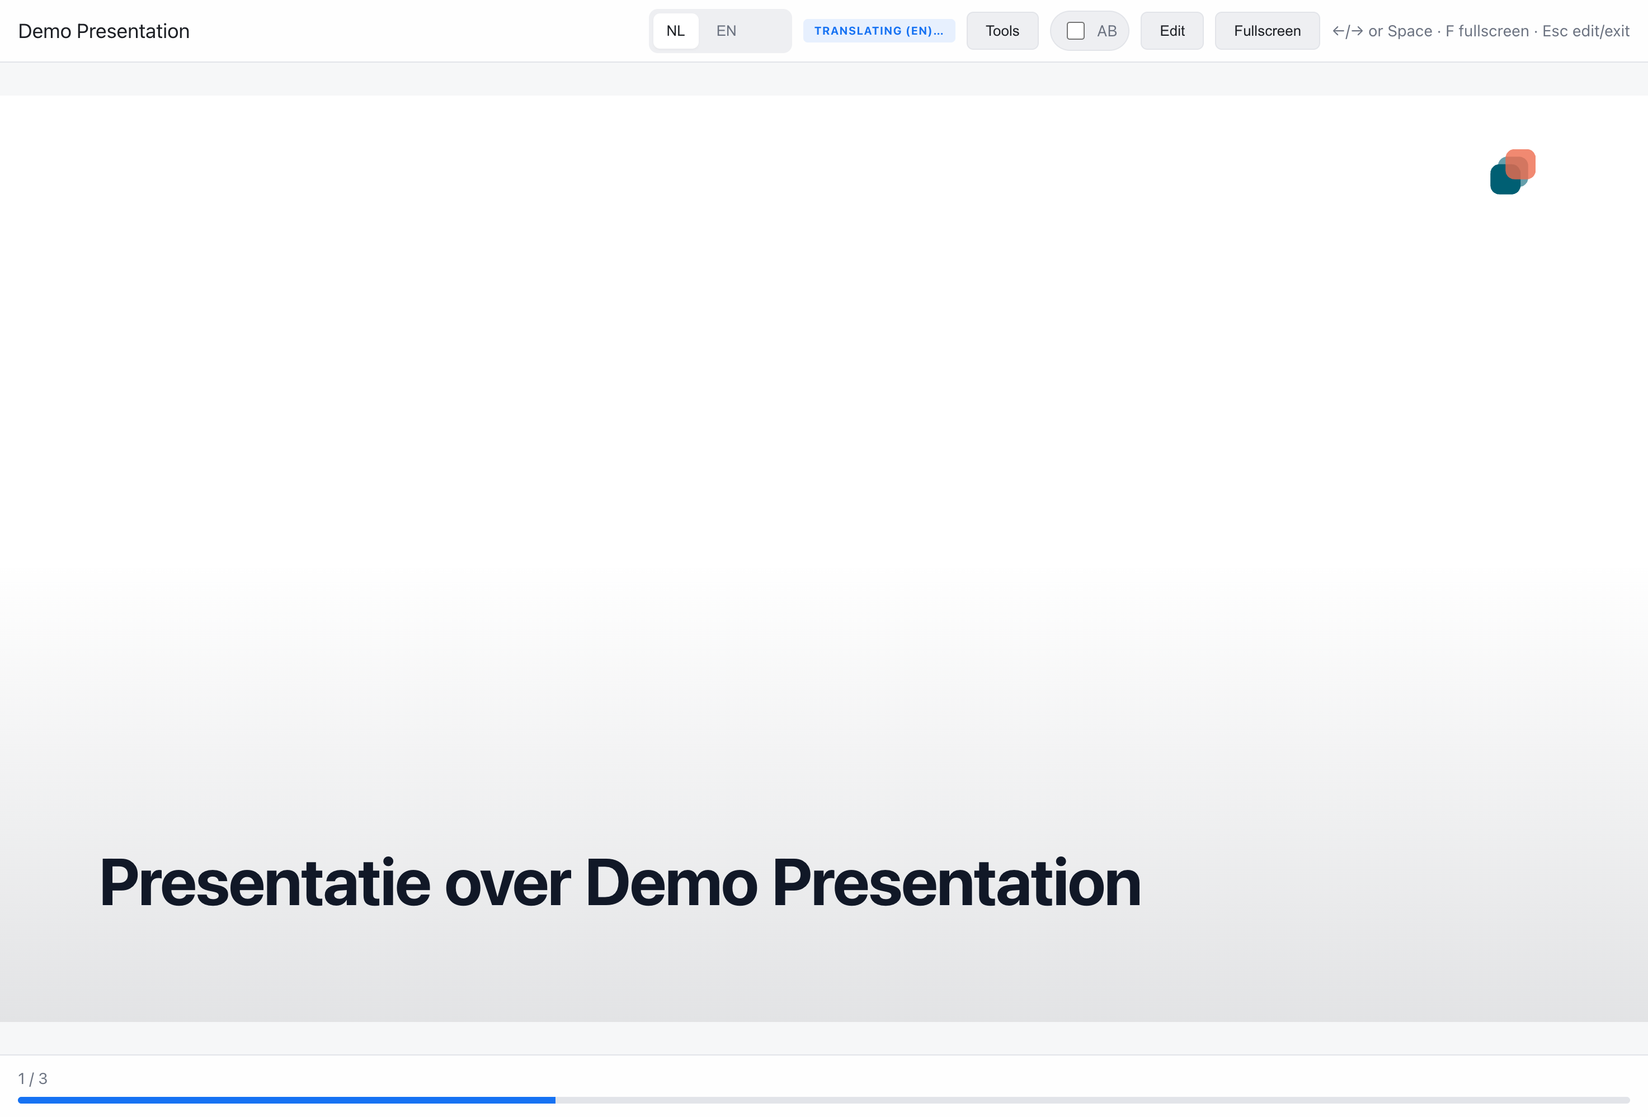Viewport: 1648px width, 1117px height.
Task: Open the Tools menu
Action: [1002, 31]
